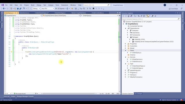Start debugging with IIS Express play icon
Screen dimensions: 185x104
click(56, 9)
